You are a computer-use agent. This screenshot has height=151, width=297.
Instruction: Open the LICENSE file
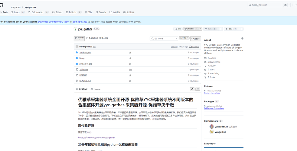pyautogui.click(x=83, y=75)
